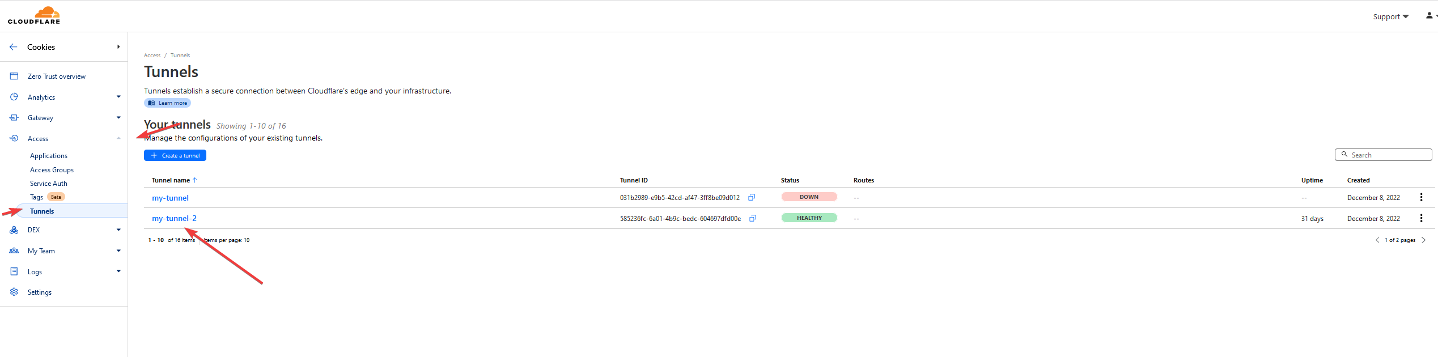Viewport: 1438px width, 357px height.
Task: Expand the DEX menu arrow
Action: point(118,229)
